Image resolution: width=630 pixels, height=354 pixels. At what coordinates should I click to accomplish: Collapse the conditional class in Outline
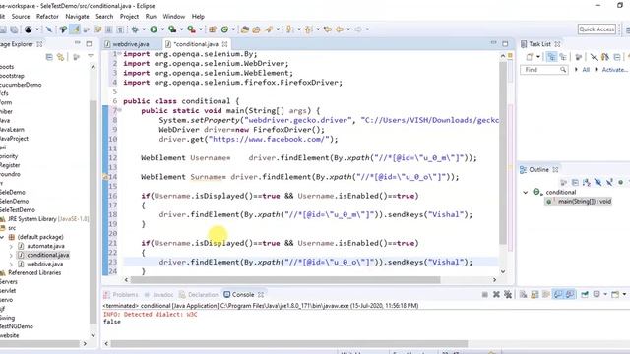tap(525, 193)
